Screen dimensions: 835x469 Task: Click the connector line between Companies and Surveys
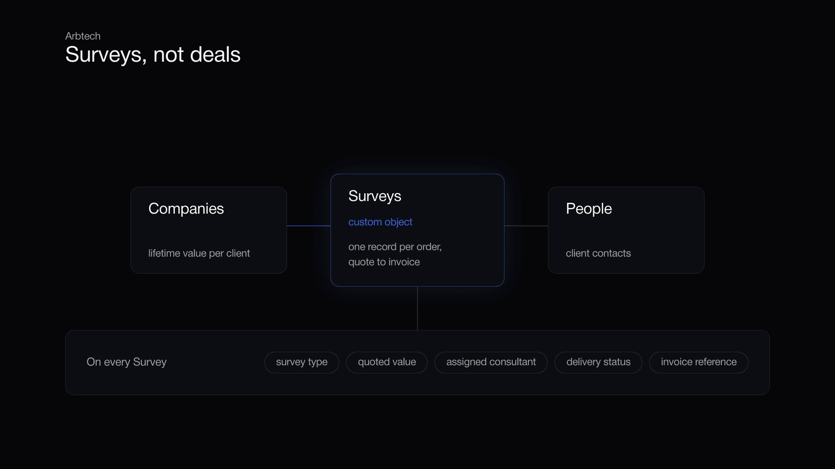(309, 226)
